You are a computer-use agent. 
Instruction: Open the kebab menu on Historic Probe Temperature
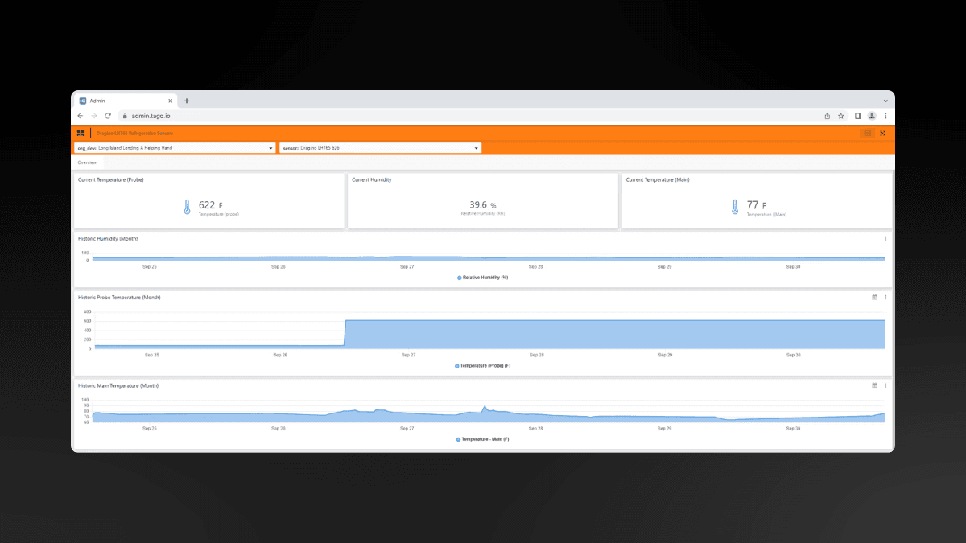(885, 297)
